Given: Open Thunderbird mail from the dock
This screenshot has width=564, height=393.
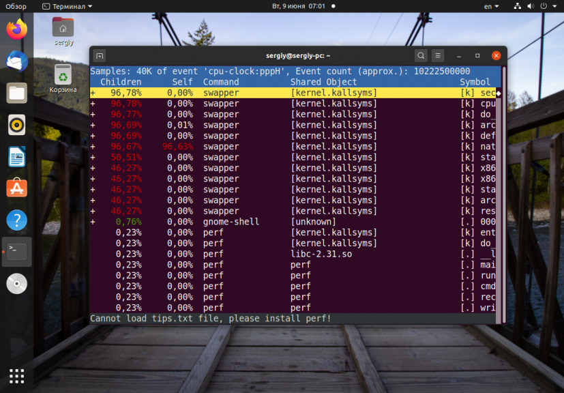Looking at the screenshot, I should 17,61.
